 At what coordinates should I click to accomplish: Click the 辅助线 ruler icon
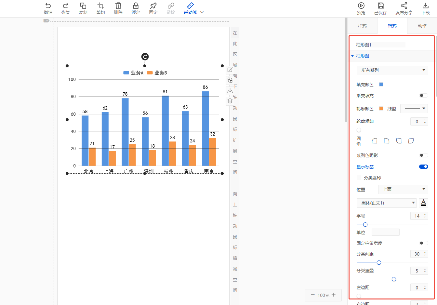191,6
